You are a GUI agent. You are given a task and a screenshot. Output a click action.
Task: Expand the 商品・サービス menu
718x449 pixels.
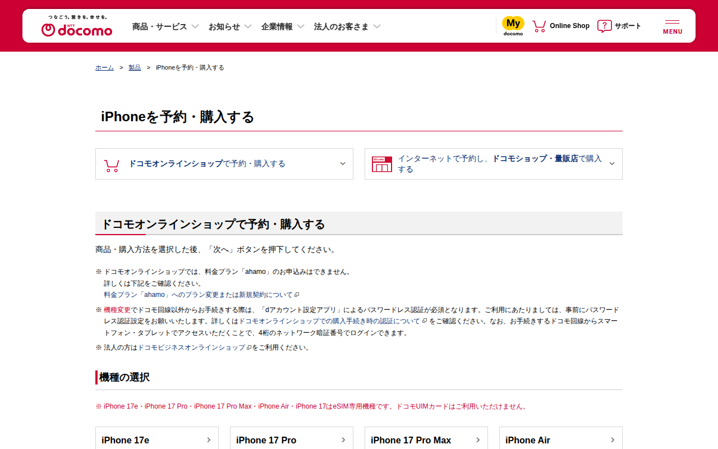point(165,26)
